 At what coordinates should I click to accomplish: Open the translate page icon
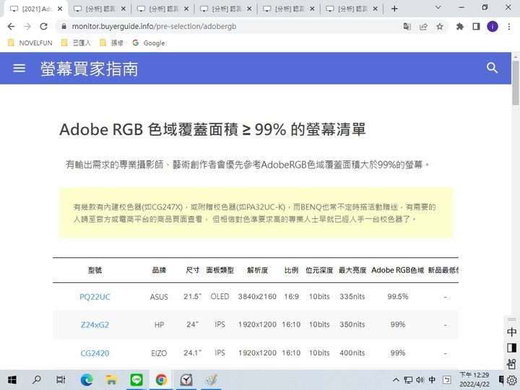407,27
